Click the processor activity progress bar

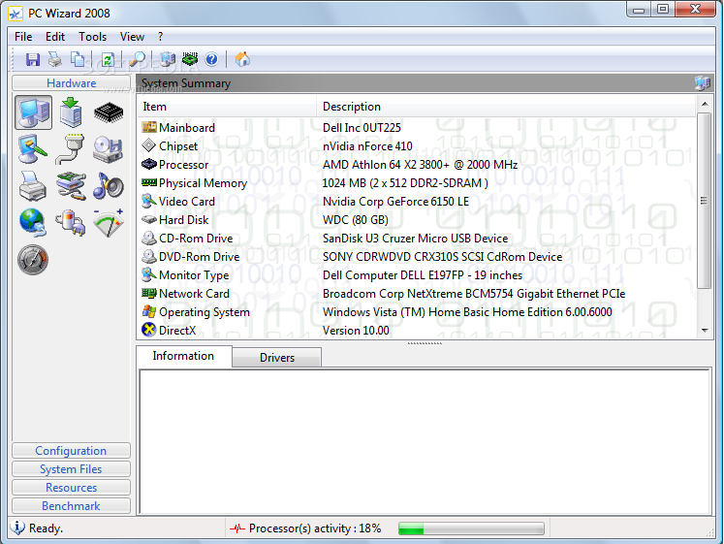[x=471, y=528]
